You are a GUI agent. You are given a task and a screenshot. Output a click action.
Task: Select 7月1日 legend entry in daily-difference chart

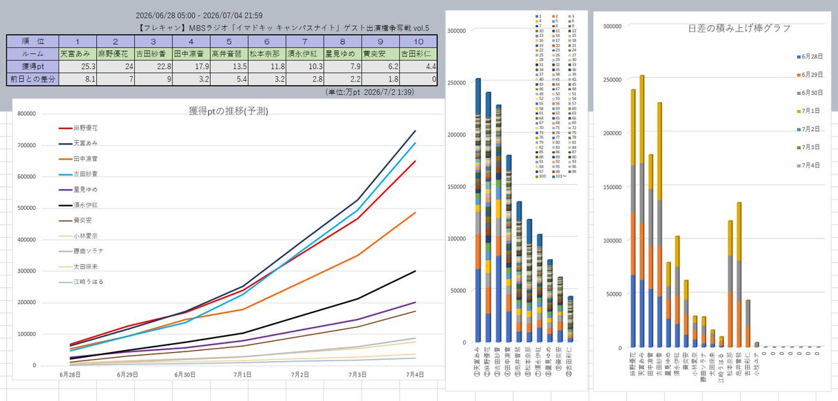[809, 110]
